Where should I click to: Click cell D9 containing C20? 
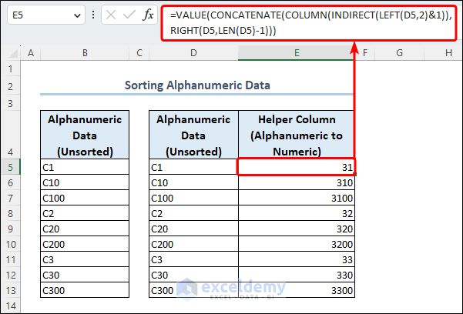[193, 229]
